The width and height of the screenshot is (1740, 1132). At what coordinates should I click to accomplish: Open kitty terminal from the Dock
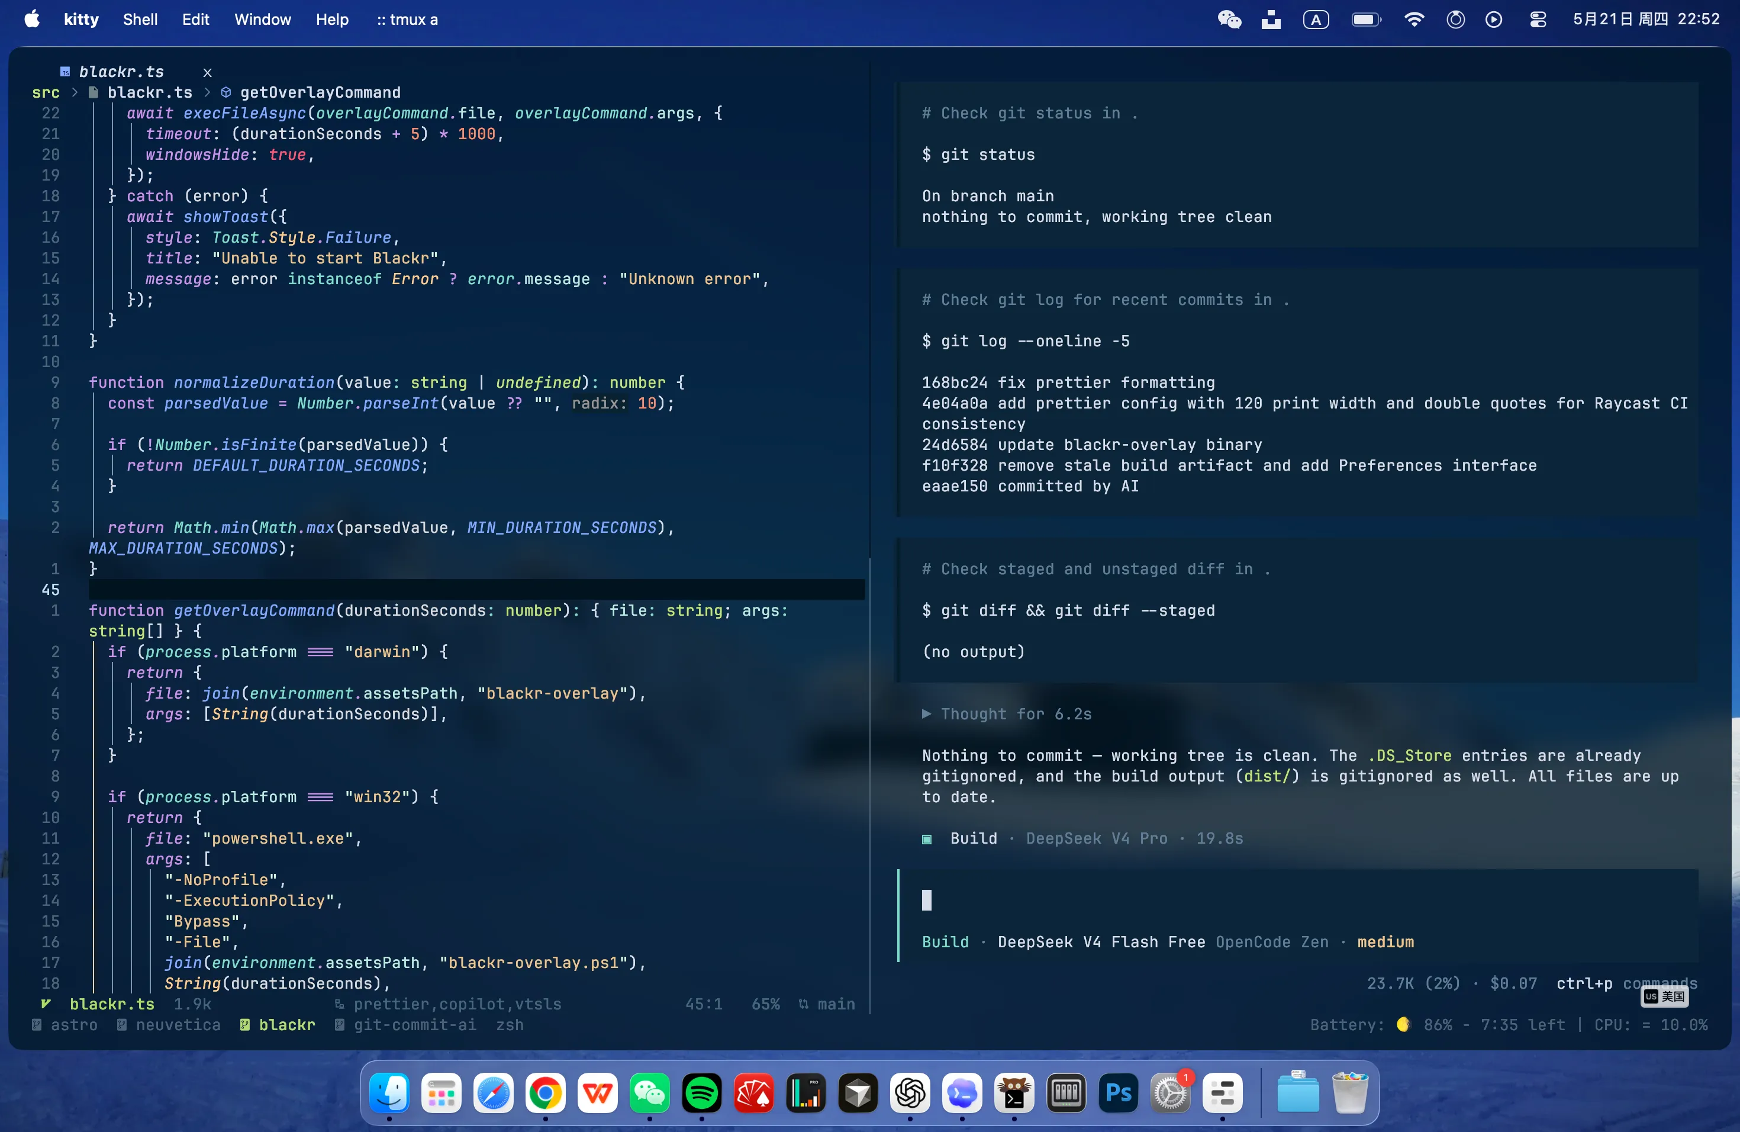coord(1014,1094)
